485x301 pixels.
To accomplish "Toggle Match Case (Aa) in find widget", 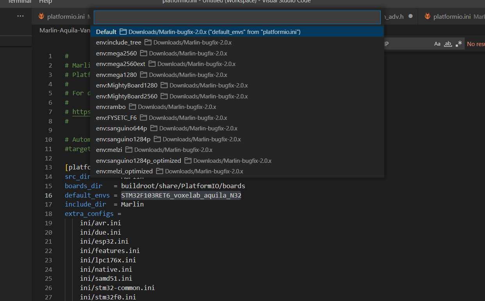I will (437, 44).
